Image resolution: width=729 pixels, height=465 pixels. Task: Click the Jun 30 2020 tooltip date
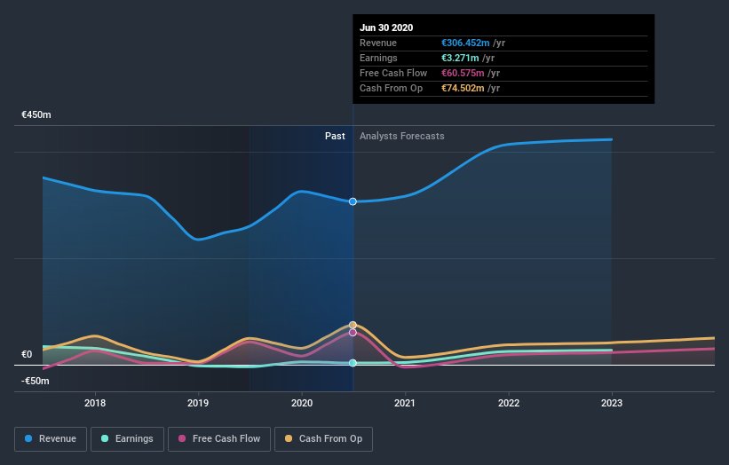[386, 28]
